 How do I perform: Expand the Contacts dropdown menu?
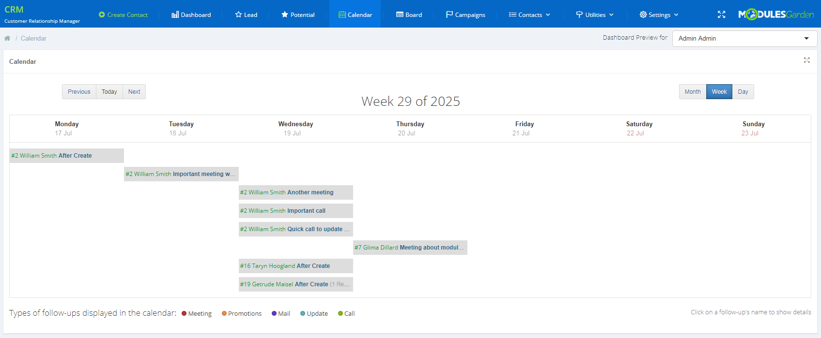pyautogui.click(x=529, y=15)
